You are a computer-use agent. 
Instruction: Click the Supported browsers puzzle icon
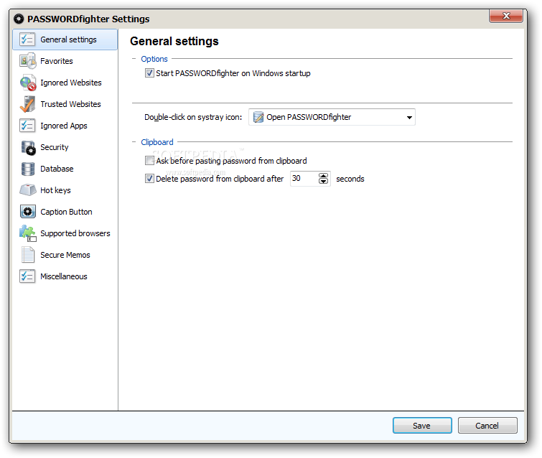click(28, 233)
